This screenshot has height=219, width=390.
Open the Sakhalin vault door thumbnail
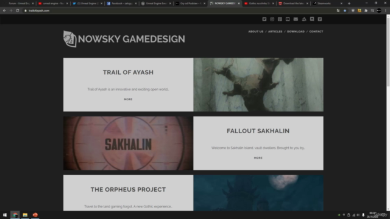tap(128, 144)
